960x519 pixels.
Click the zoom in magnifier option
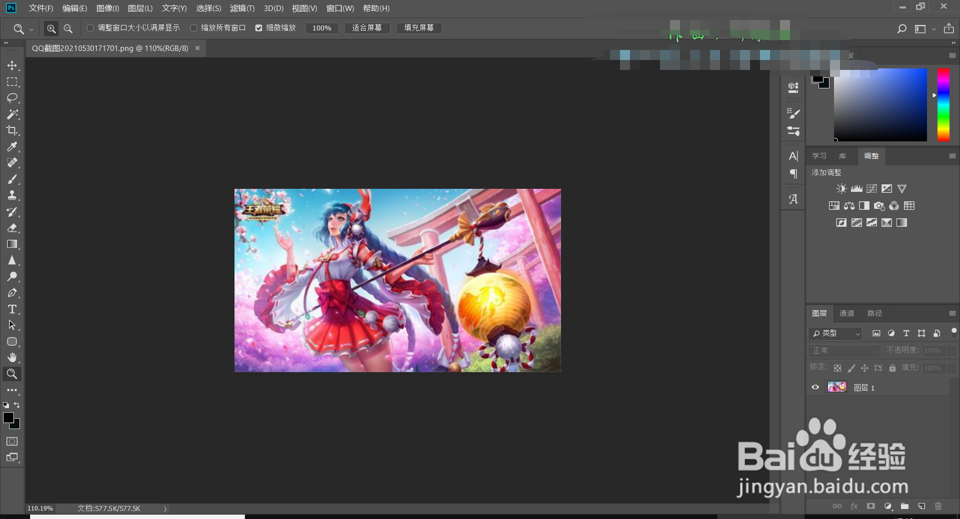click(51, 28)
